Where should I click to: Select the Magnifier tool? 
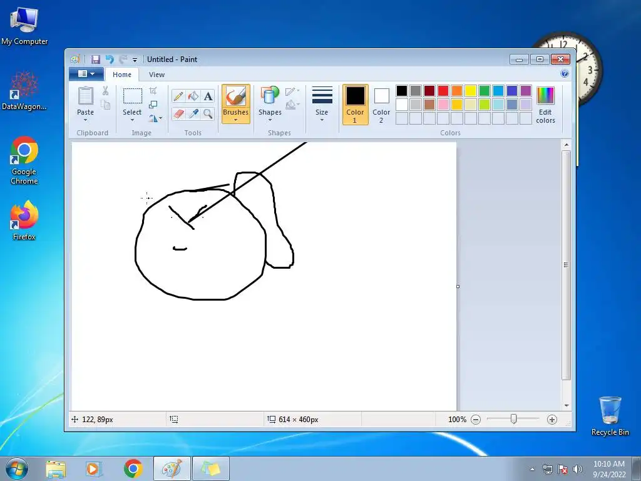tap(208, 113)
